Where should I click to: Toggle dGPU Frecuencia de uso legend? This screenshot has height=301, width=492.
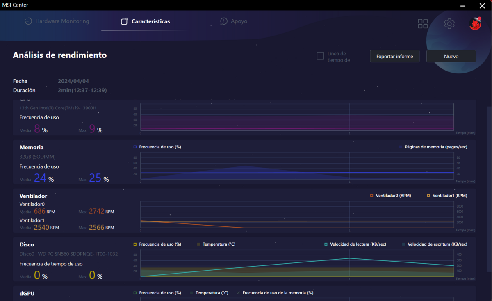coord(135,293)
